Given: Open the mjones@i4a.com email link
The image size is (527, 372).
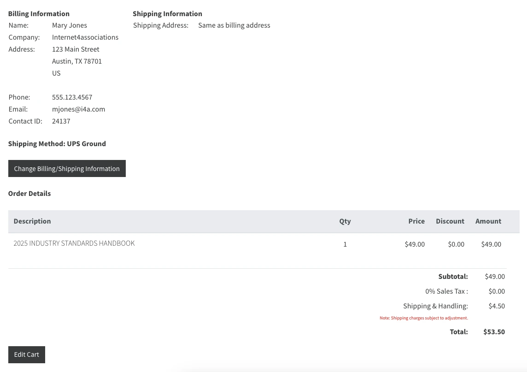Looking at the screenshot, I should click(x=78, y=109).
